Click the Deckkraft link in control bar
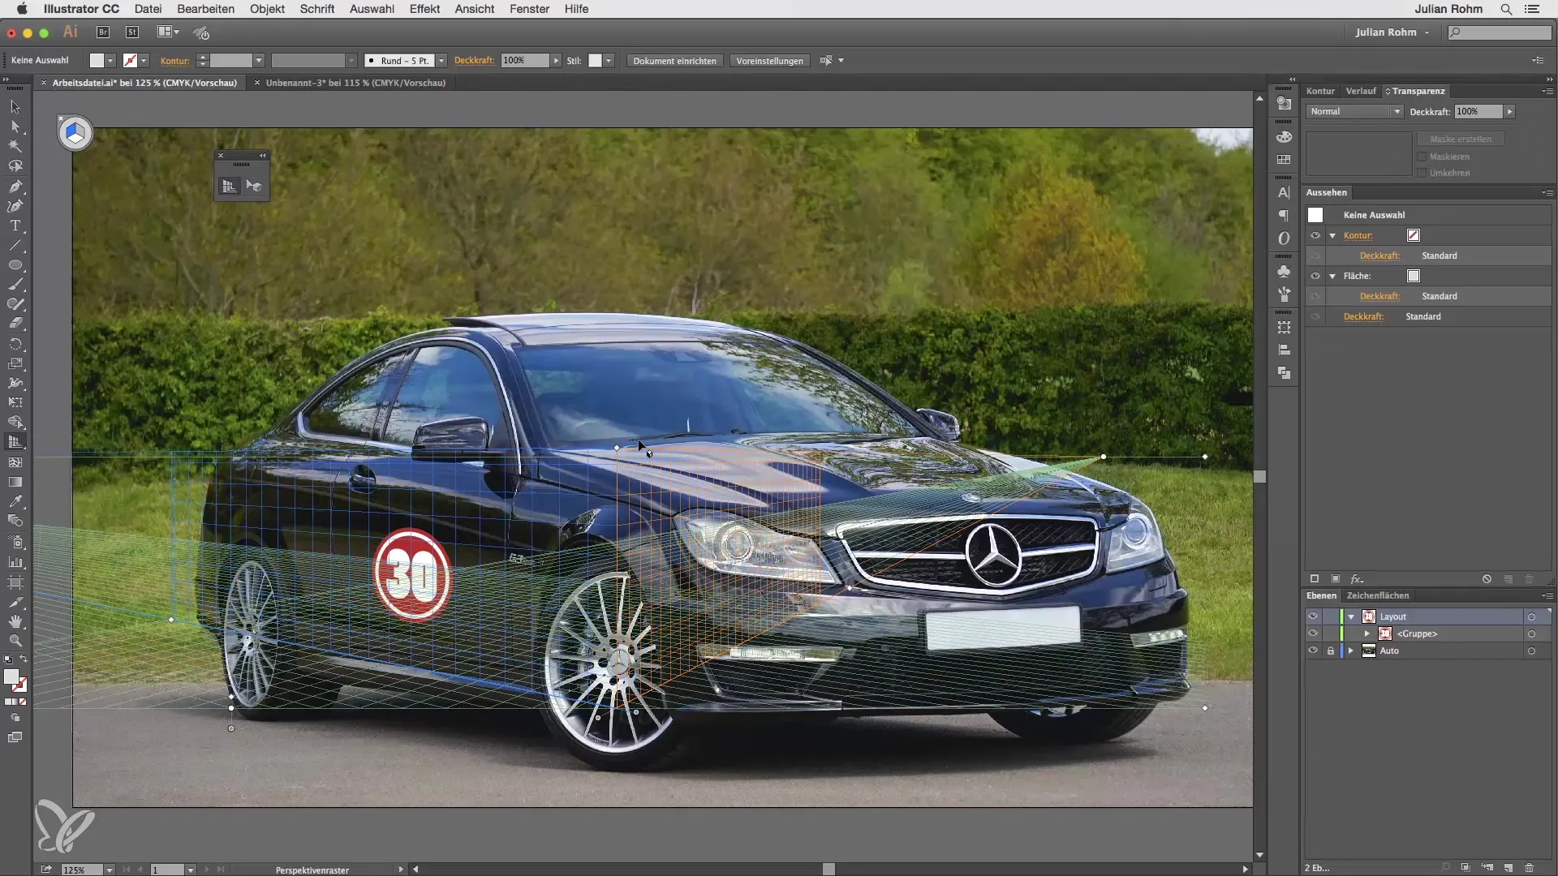Viewport: 1558px width, 876px height. point(474,61)
